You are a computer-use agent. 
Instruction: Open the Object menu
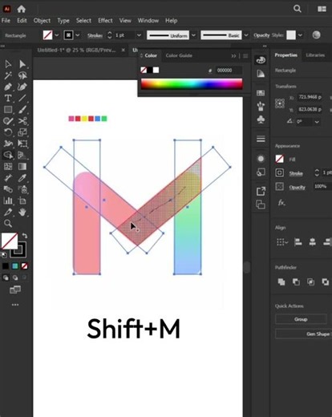pyautogui.click(x=42, y=21)
